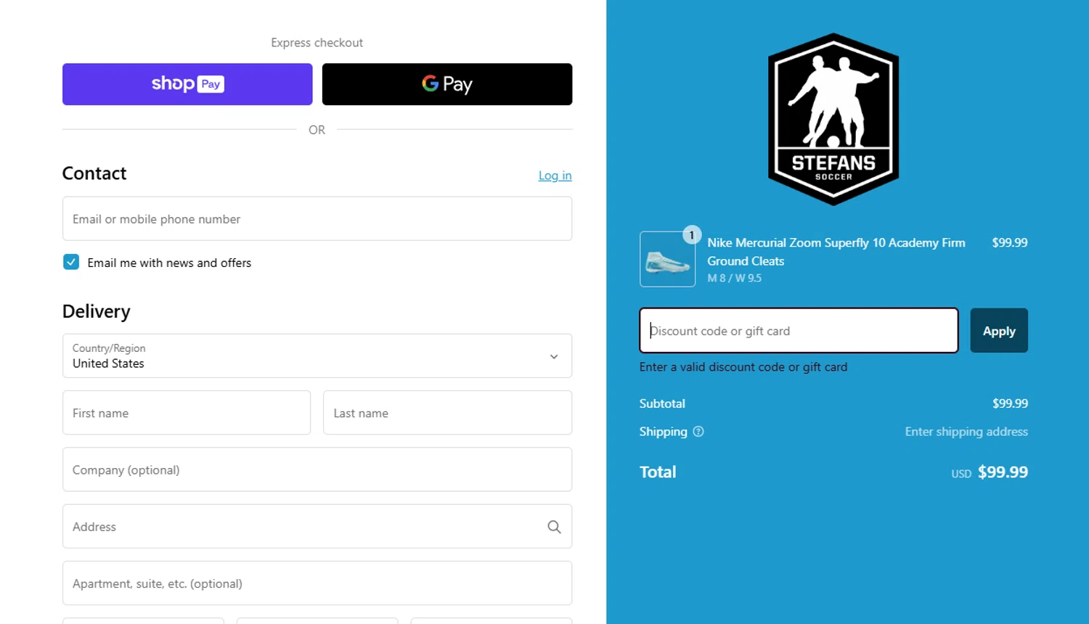Image resolution: width=1089 pixels, height=624 pixels.
Task: Click the Address input field
Action: [x=317, y=526]
